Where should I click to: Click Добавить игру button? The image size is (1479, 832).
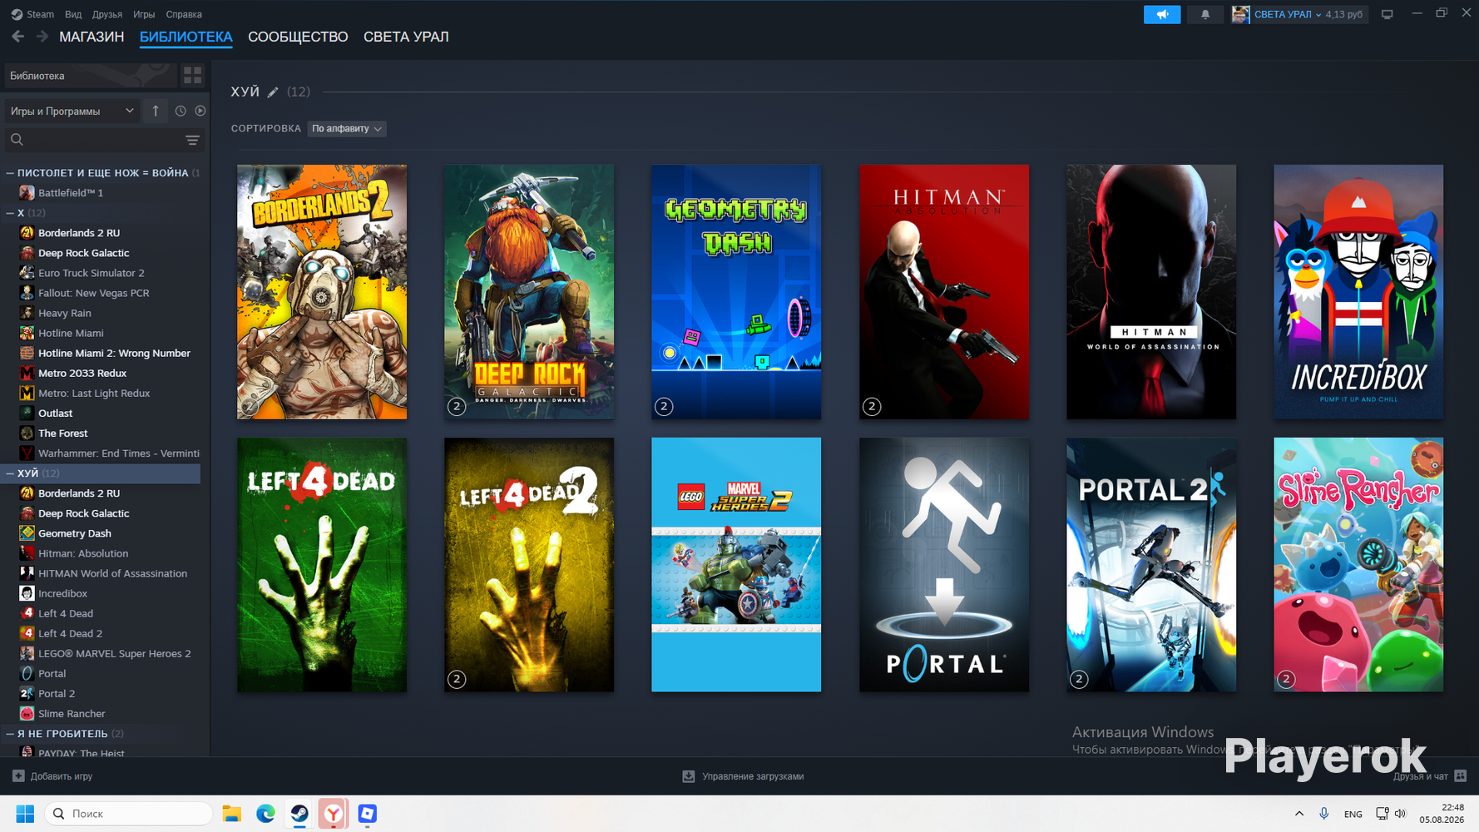pos(52,776)
